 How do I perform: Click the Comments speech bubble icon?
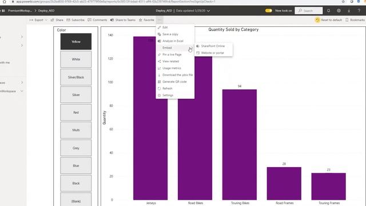click(89, 20)
